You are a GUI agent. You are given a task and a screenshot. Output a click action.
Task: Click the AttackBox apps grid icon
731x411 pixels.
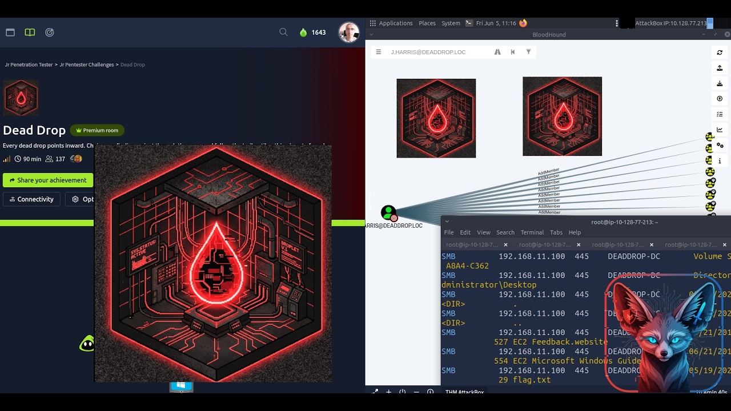pos(372,23)
